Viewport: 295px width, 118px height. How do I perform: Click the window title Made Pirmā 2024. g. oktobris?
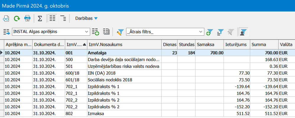pos(35,6)
